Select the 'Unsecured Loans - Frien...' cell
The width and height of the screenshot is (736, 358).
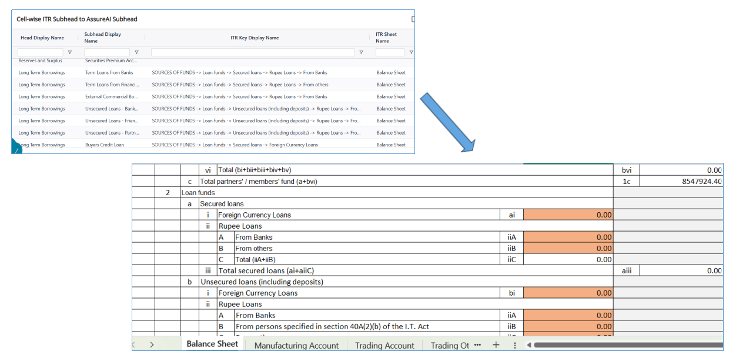click(x=112, y=121)
